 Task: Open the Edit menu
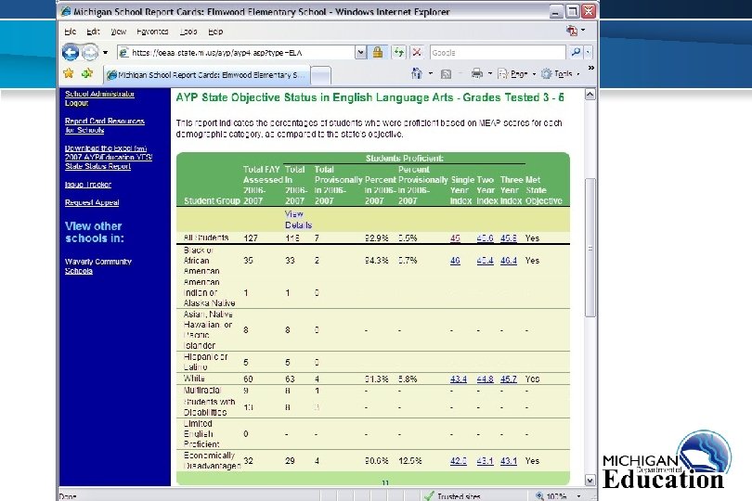(93, 32)
